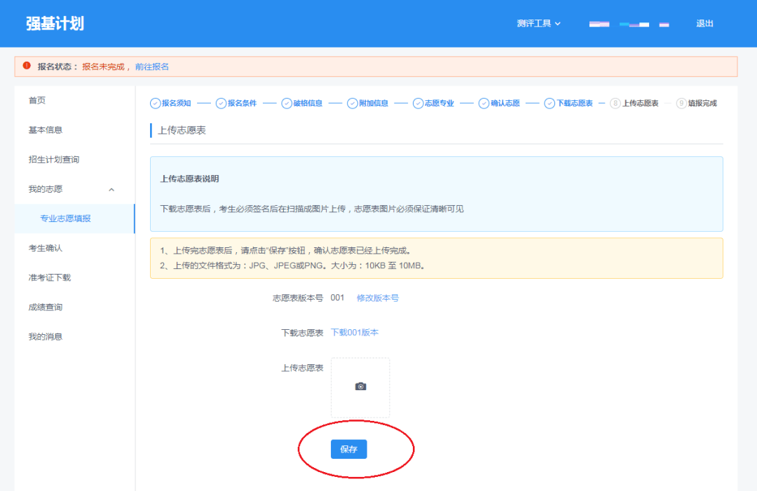Open the 测评工具 dropdown menu
Image resolution: width=757 pixels, height=491 pixels.
[x=538, y=23]
